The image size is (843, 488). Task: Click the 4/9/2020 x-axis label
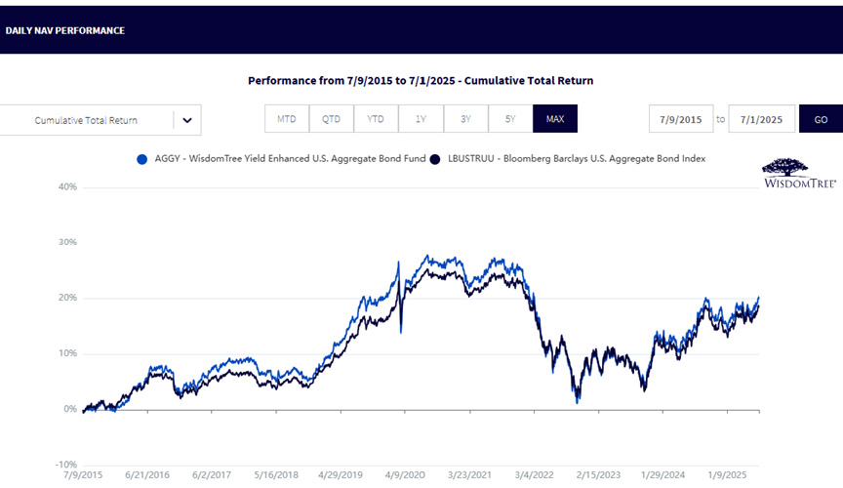tap(405, 475)
